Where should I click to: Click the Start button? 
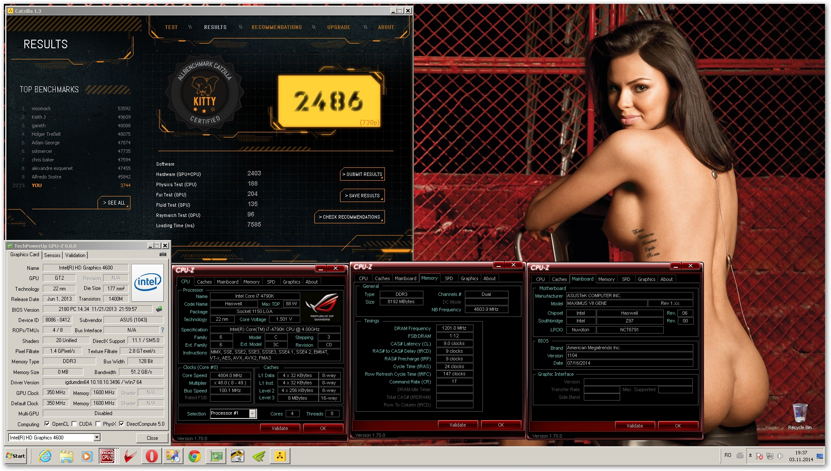pyautogui.click(x=15, y=456)
